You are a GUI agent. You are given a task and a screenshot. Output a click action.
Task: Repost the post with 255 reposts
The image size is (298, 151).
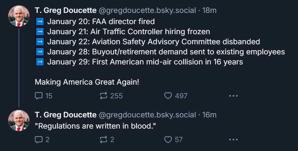(103, 96)
